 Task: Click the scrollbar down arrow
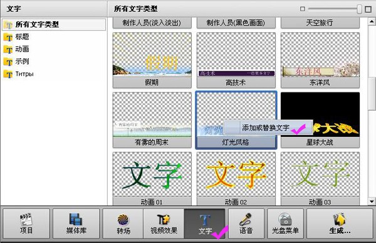click(372, 202)
